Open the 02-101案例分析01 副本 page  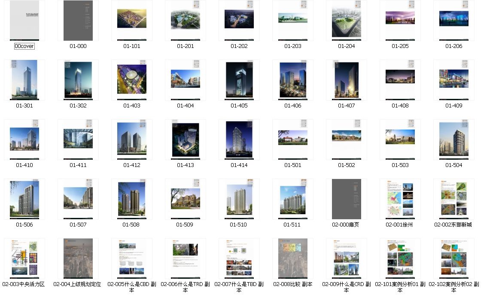click(400, 258)
